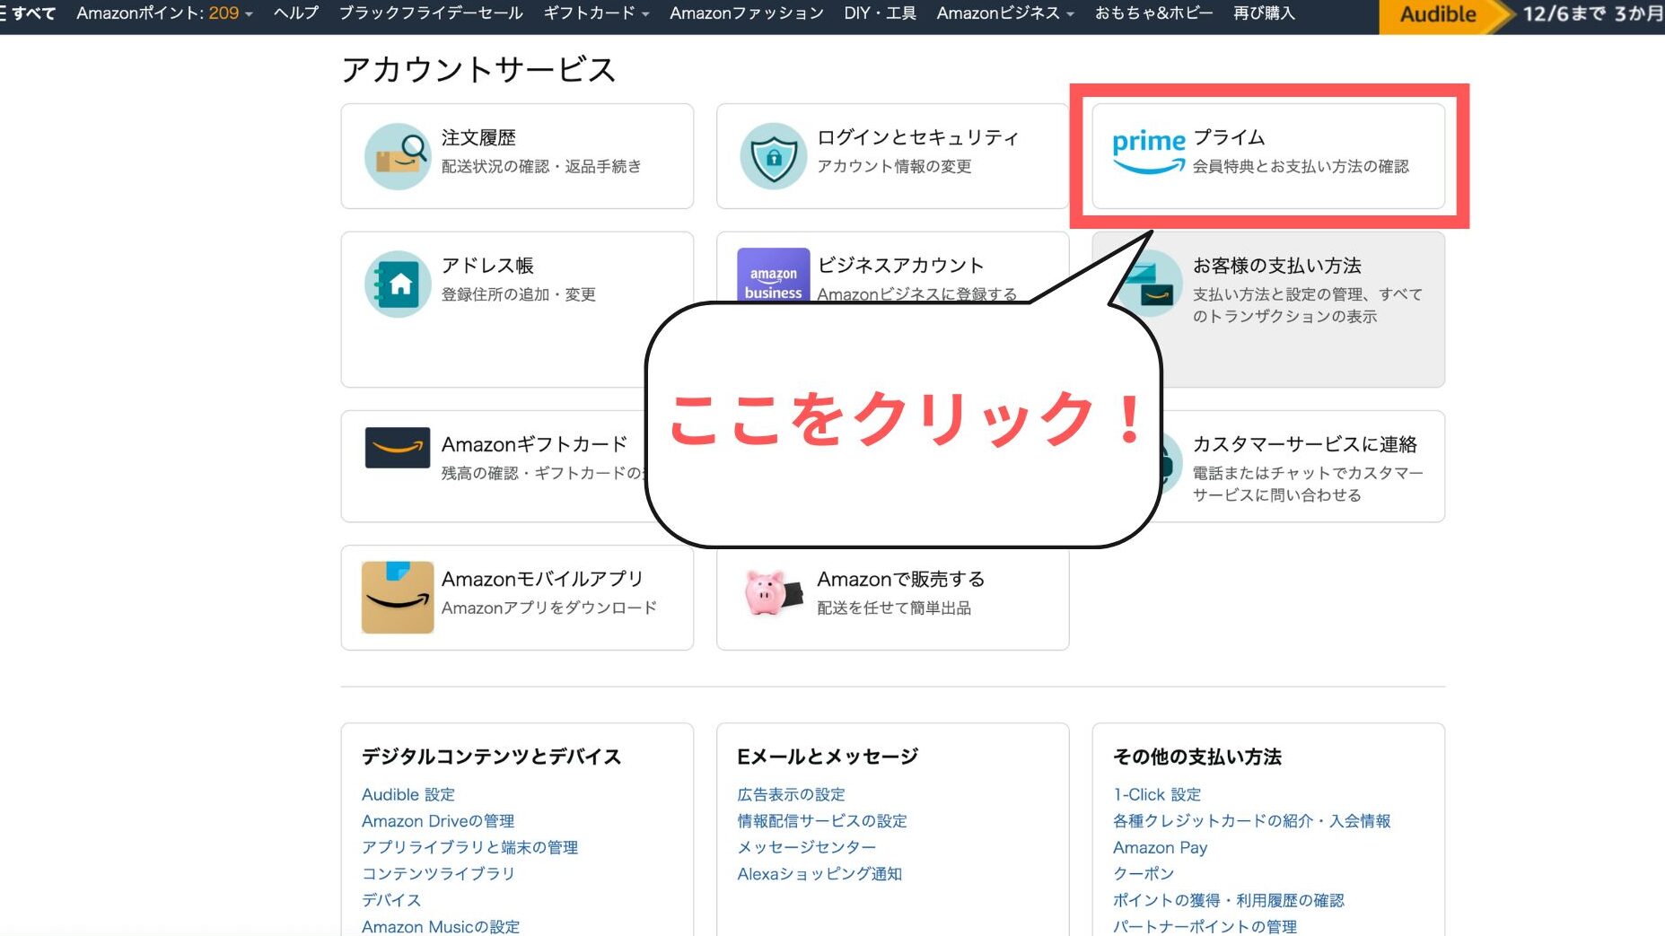Open the プライム card title
This screenshot has width=1665, height=936.
click(1229, 137)
